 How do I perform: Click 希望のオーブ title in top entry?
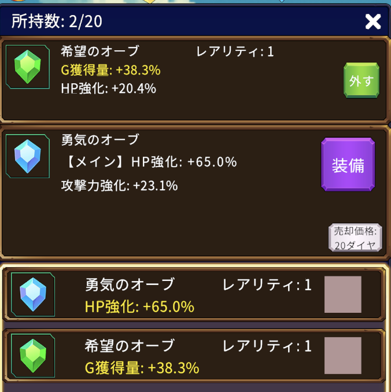(99, 51)
